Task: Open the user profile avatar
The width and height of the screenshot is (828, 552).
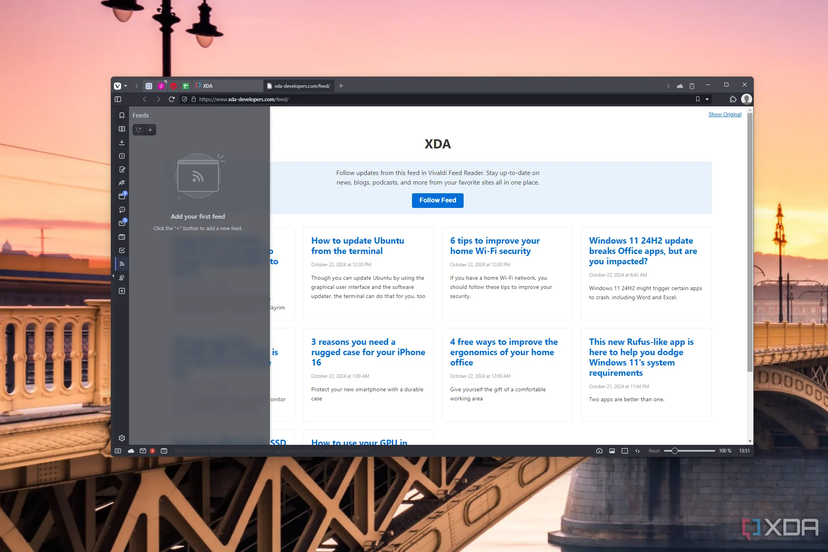Action: (x=746, y=99)
